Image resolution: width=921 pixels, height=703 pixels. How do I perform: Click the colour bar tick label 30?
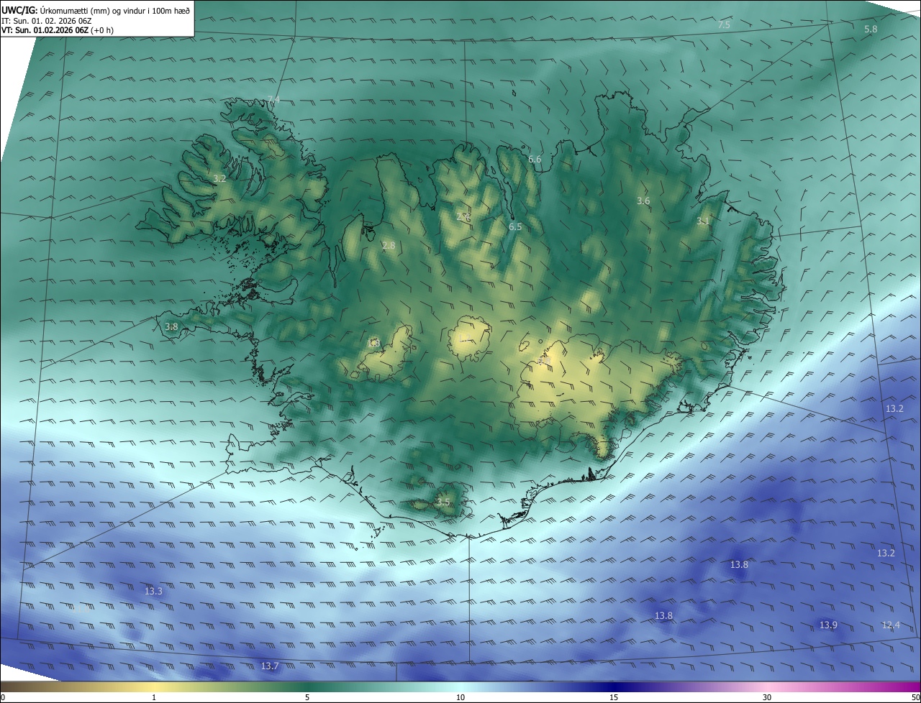point(767,697)
